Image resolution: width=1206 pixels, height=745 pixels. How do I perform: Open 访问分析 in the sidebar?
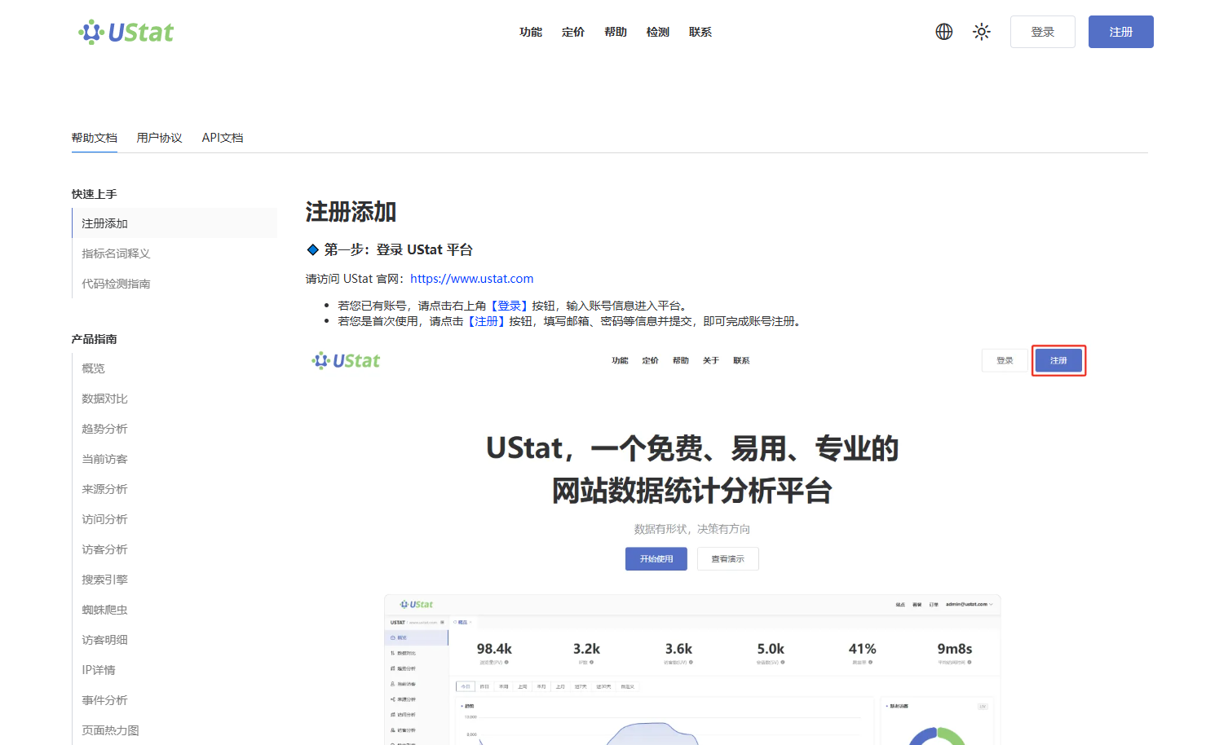(174, 519)
